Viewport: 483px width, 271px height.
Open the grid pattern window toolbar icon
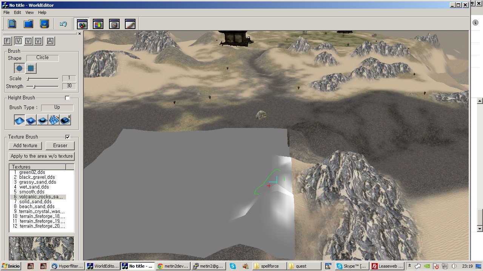point(114,24)
